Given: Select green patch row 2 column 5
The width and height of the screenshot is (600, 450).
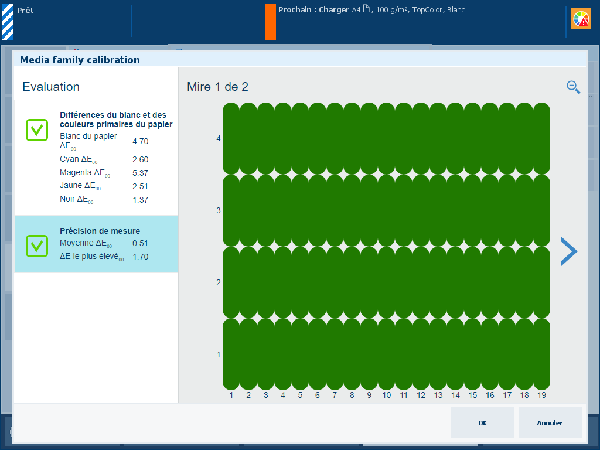Looking at the screenshot, I should 300,282.
